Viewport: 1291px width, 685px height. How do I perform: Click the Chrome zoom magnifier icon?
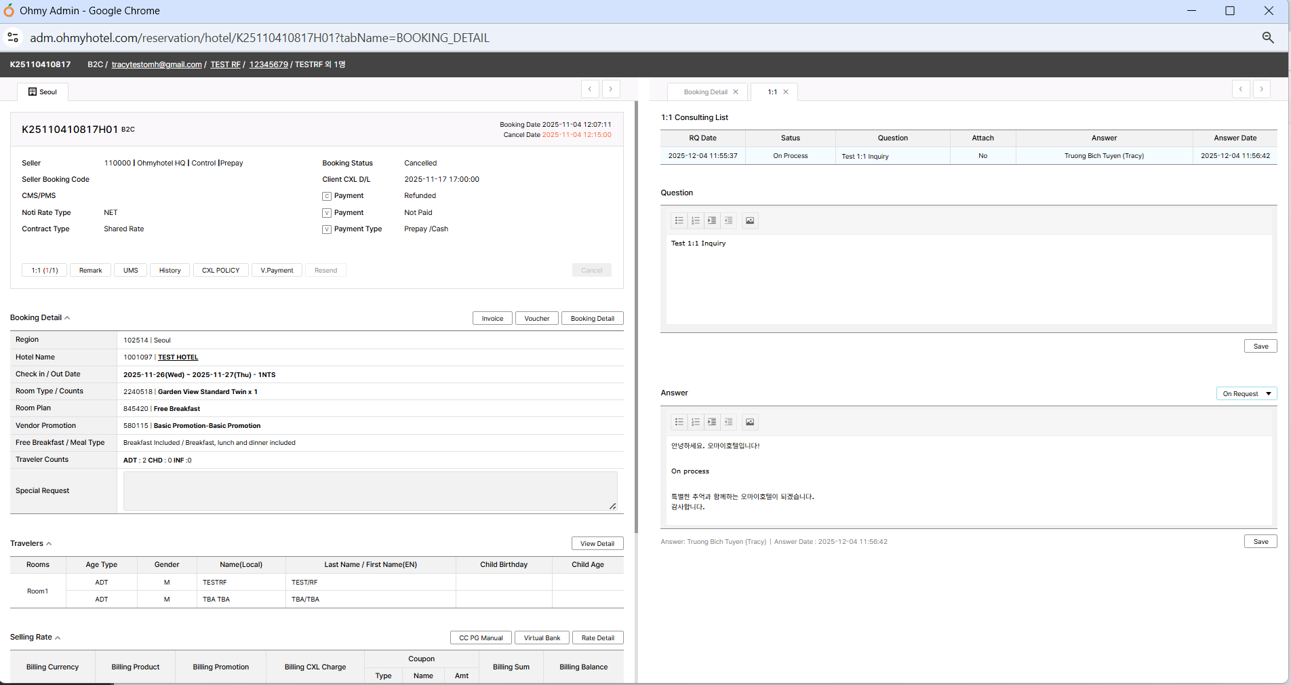[x=1267, y=38]
